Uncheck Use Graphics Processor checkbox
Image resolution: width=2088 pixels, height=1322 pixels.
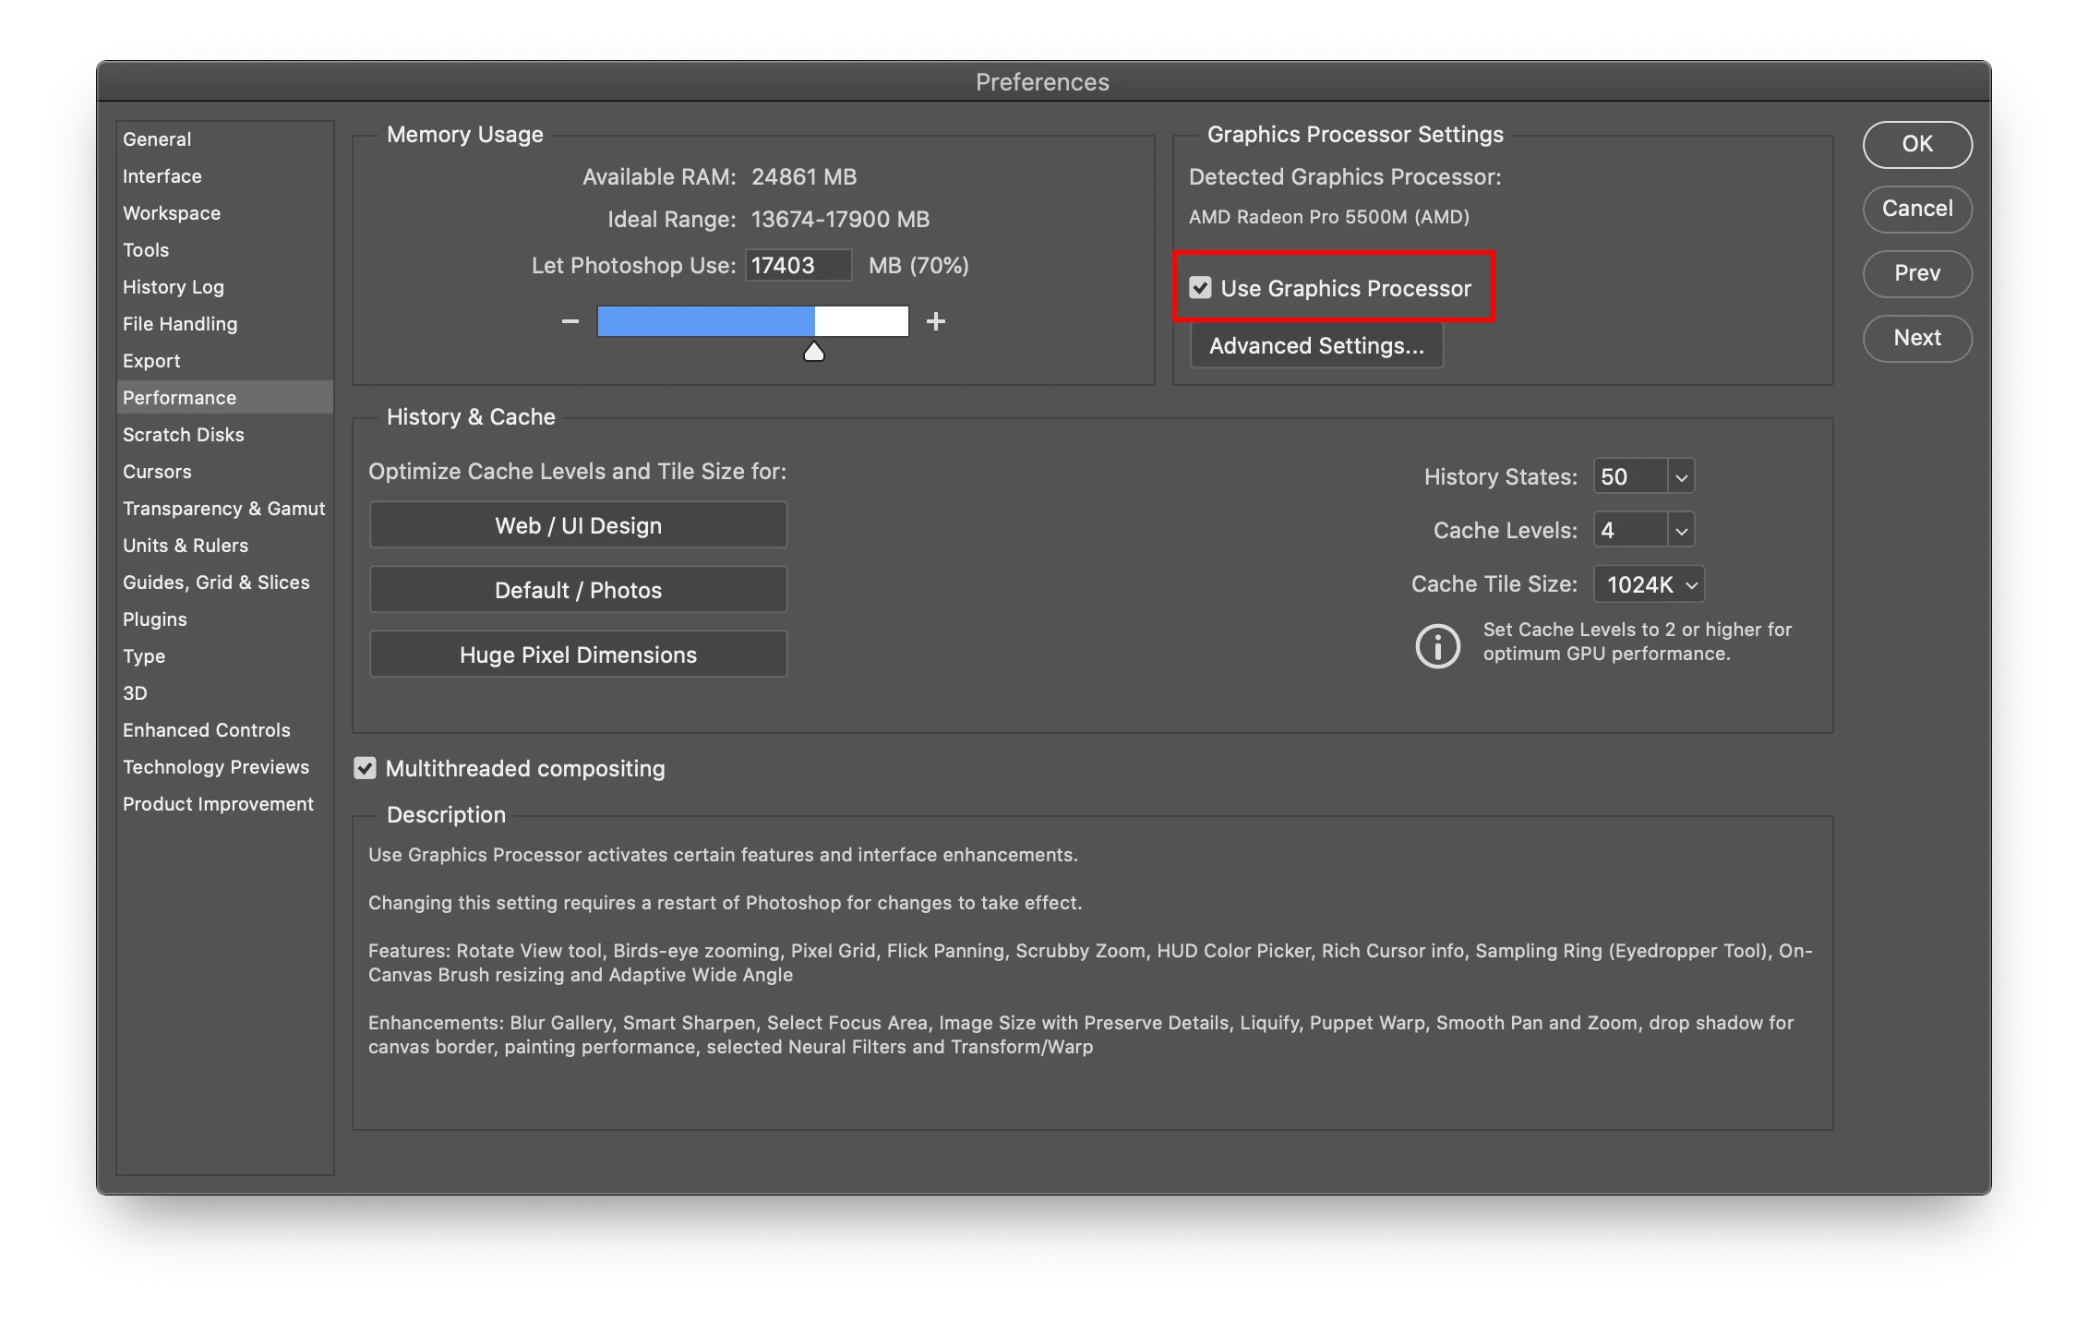point(1200,288)
